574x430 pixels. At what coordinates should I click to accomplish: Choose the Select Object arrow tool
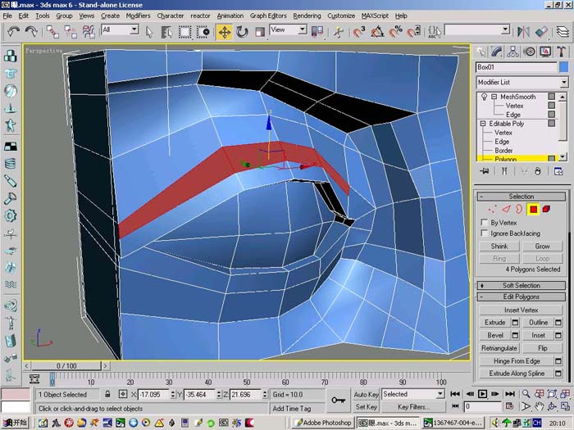[148, 32]
